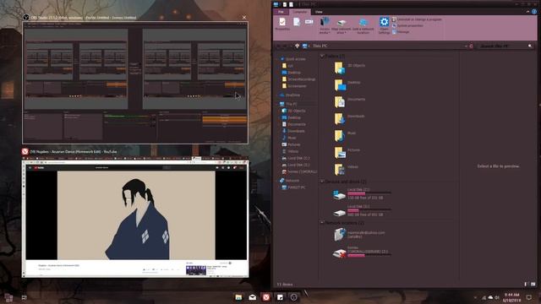Select the satellite media server network icon
The image size is (541, 304).
point(340,235)
